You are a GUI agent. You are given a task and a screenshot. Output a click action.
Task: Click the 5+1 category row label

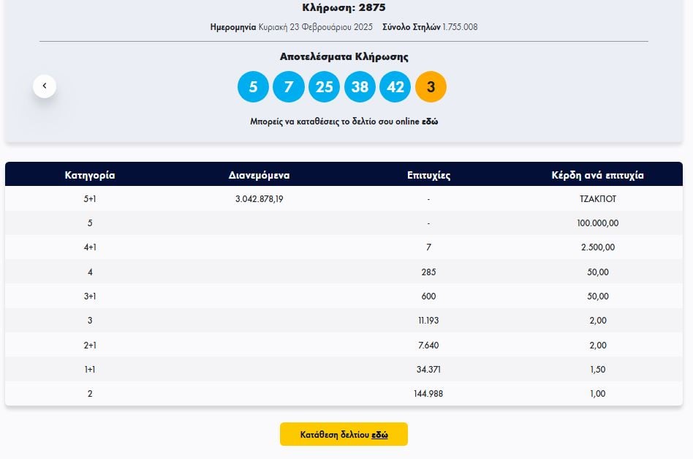[90, 199]
